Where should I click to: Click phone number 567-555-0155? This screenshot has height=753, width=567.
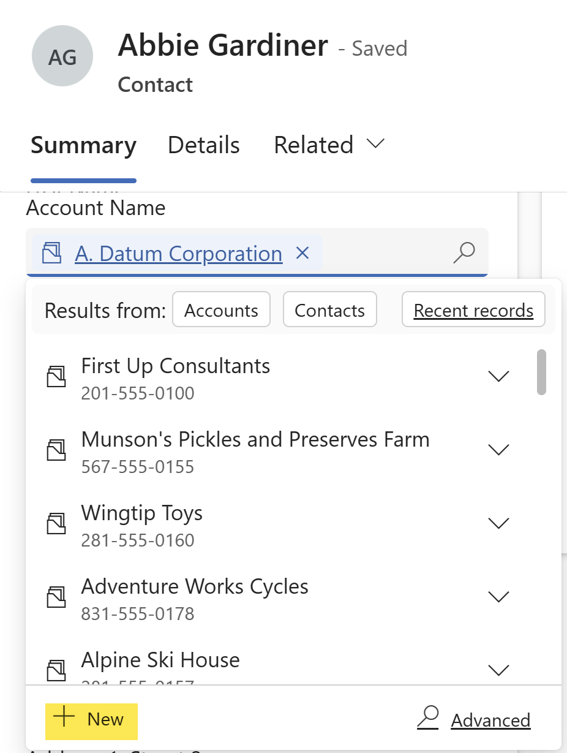[138, 466]
